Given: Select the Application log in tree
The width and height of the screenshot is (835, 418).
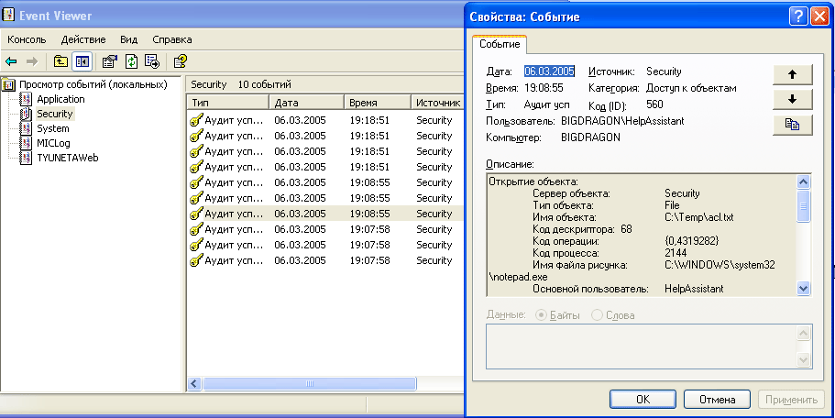Looking at the screenshot, I should [x=60, y=99].
